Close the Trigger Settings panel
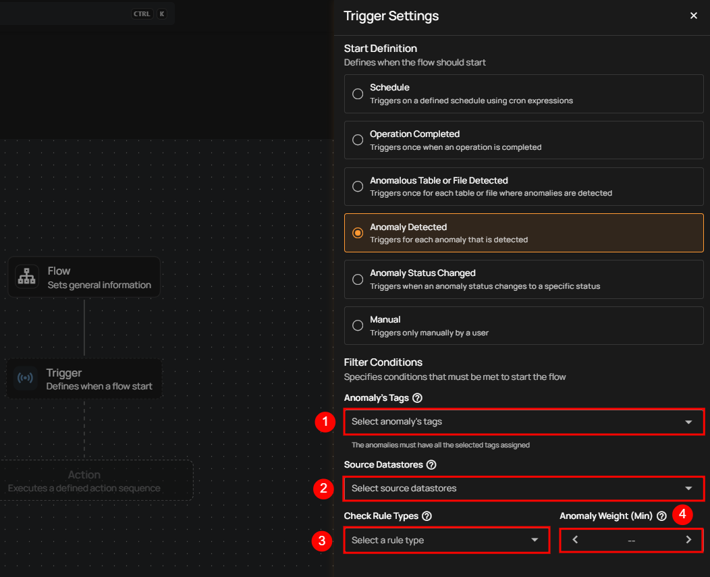 pyautogui.click(x=694, y=16)
